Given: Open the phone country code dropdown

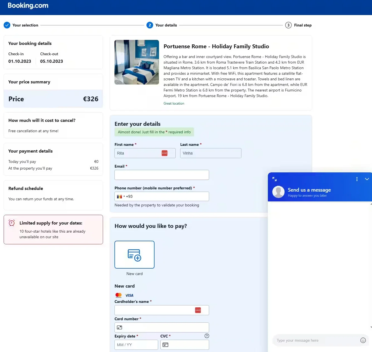Looking at the screenshot, I should (121, 196).
